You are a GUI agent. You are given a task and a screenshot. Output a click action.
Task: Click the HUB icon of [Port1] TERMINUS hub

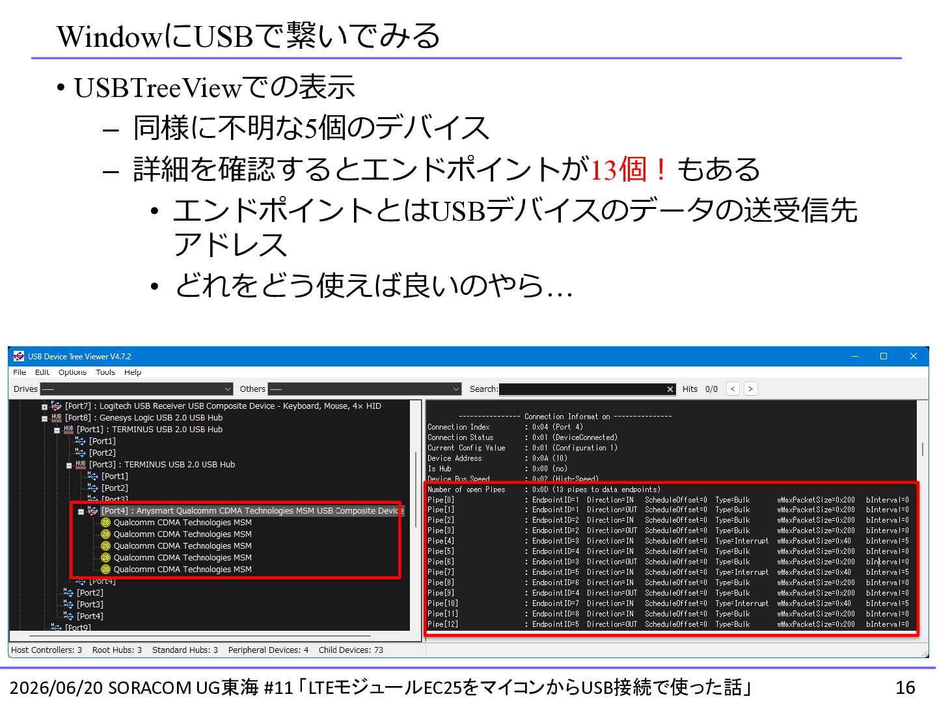pyautogui.click(x=69, y=430)
